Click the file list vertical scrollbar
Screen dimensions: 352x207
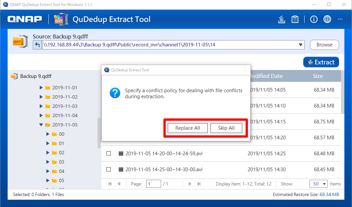coord(342,92)
